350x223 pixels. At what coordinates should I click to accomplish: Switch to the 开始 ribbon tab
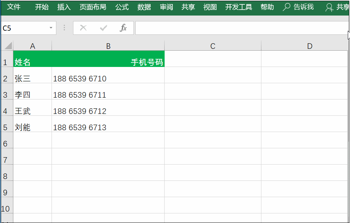coord(42,7)
